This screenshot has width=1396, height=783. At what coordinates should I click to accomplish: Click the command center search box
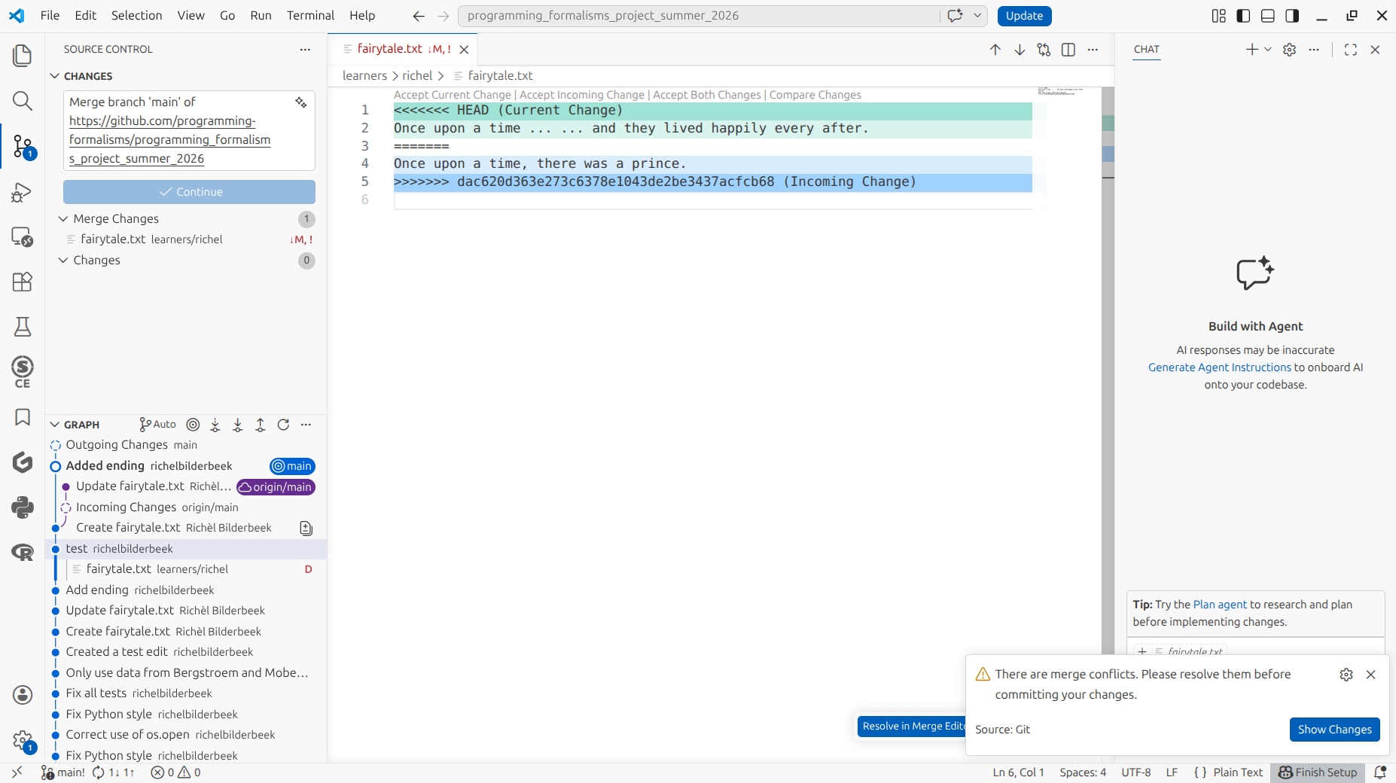click(x=698, y=16)
